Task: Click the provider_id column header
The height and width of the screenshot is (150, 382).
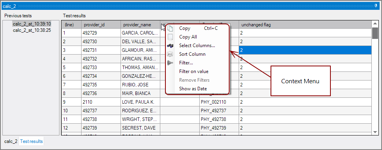Action: click(x=101, y=25)
